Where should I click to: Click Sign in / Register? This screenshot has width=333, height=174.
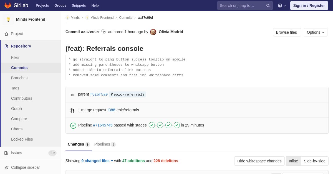point(309,6)
